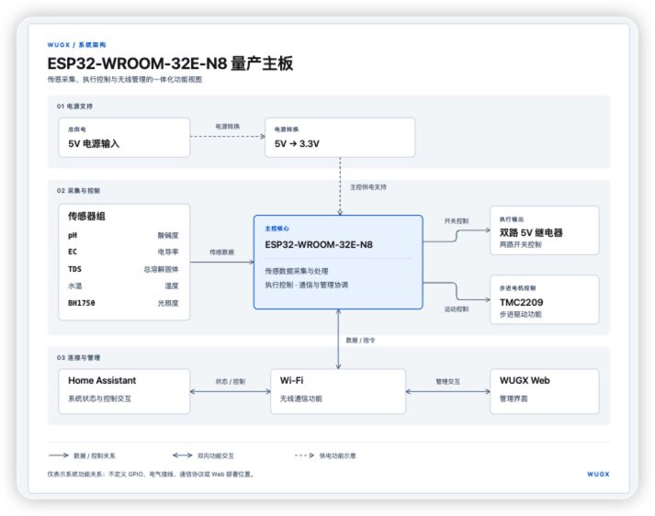Click the "管理界面" text
Image resolution: width=655 pixels, height=516 pixels.
[x=514, y=398]
